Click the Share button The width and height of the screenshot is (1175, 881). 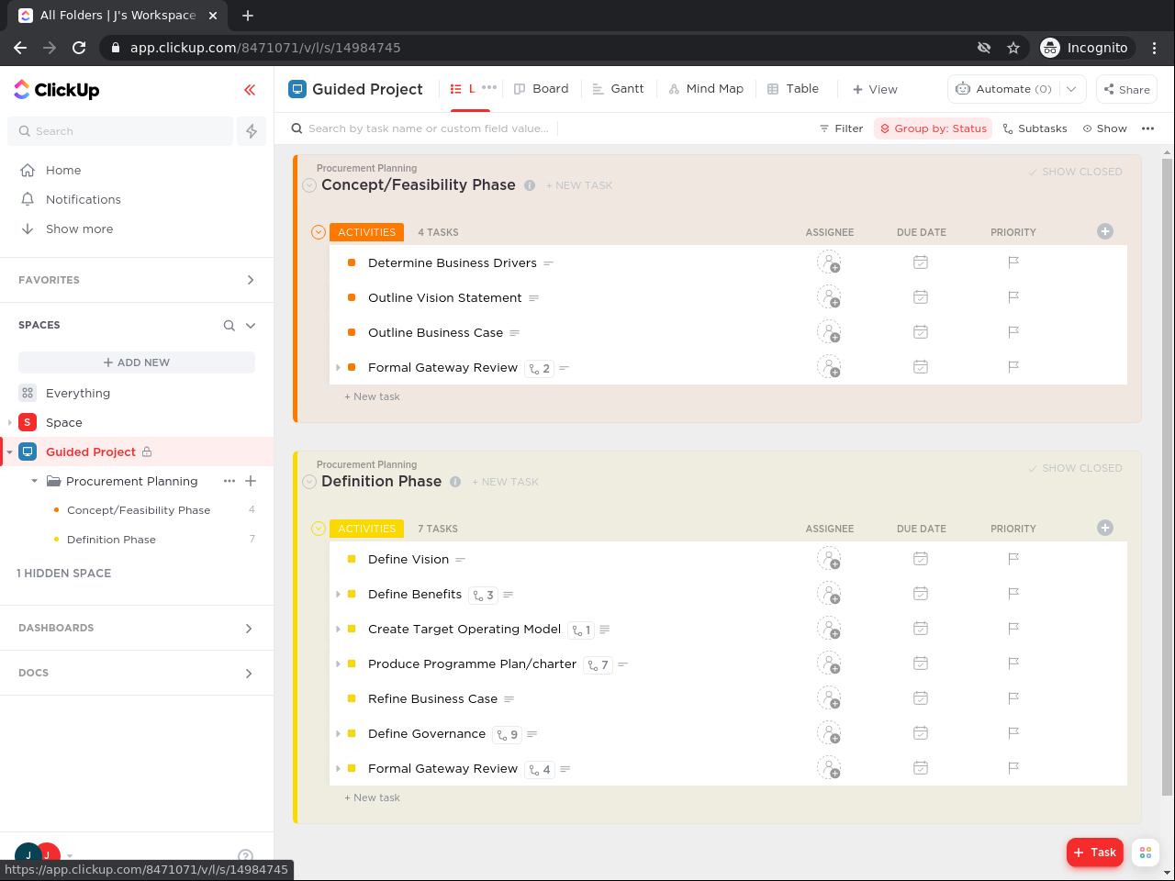tap(1126, 89)
